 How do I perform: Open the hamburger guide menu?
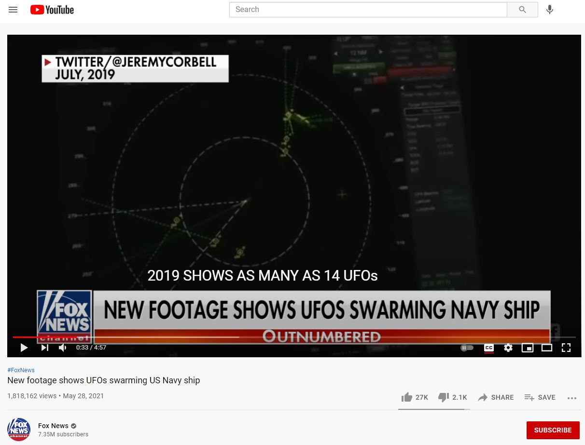click(x=13, y=10)
